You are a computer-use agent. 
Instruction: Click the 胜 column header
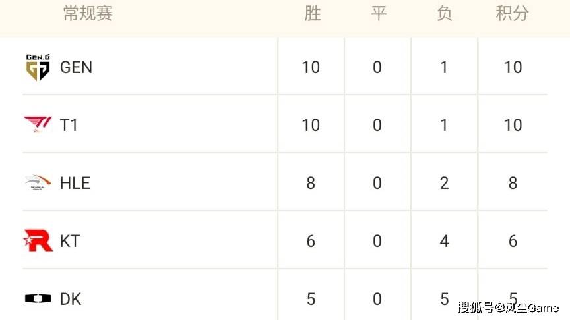[x=312, y=14]
